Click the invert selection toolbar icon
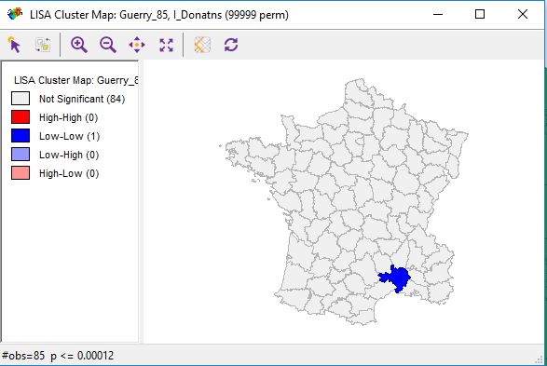The width and height of the screenshot is (547, 366). (x=43, y=45)
